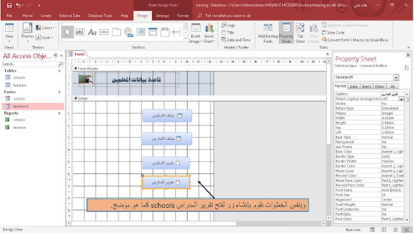This screenshot has width=414, height=233.
Task: Open All Access Objects pane menu arrow
Action: point(56,56)
